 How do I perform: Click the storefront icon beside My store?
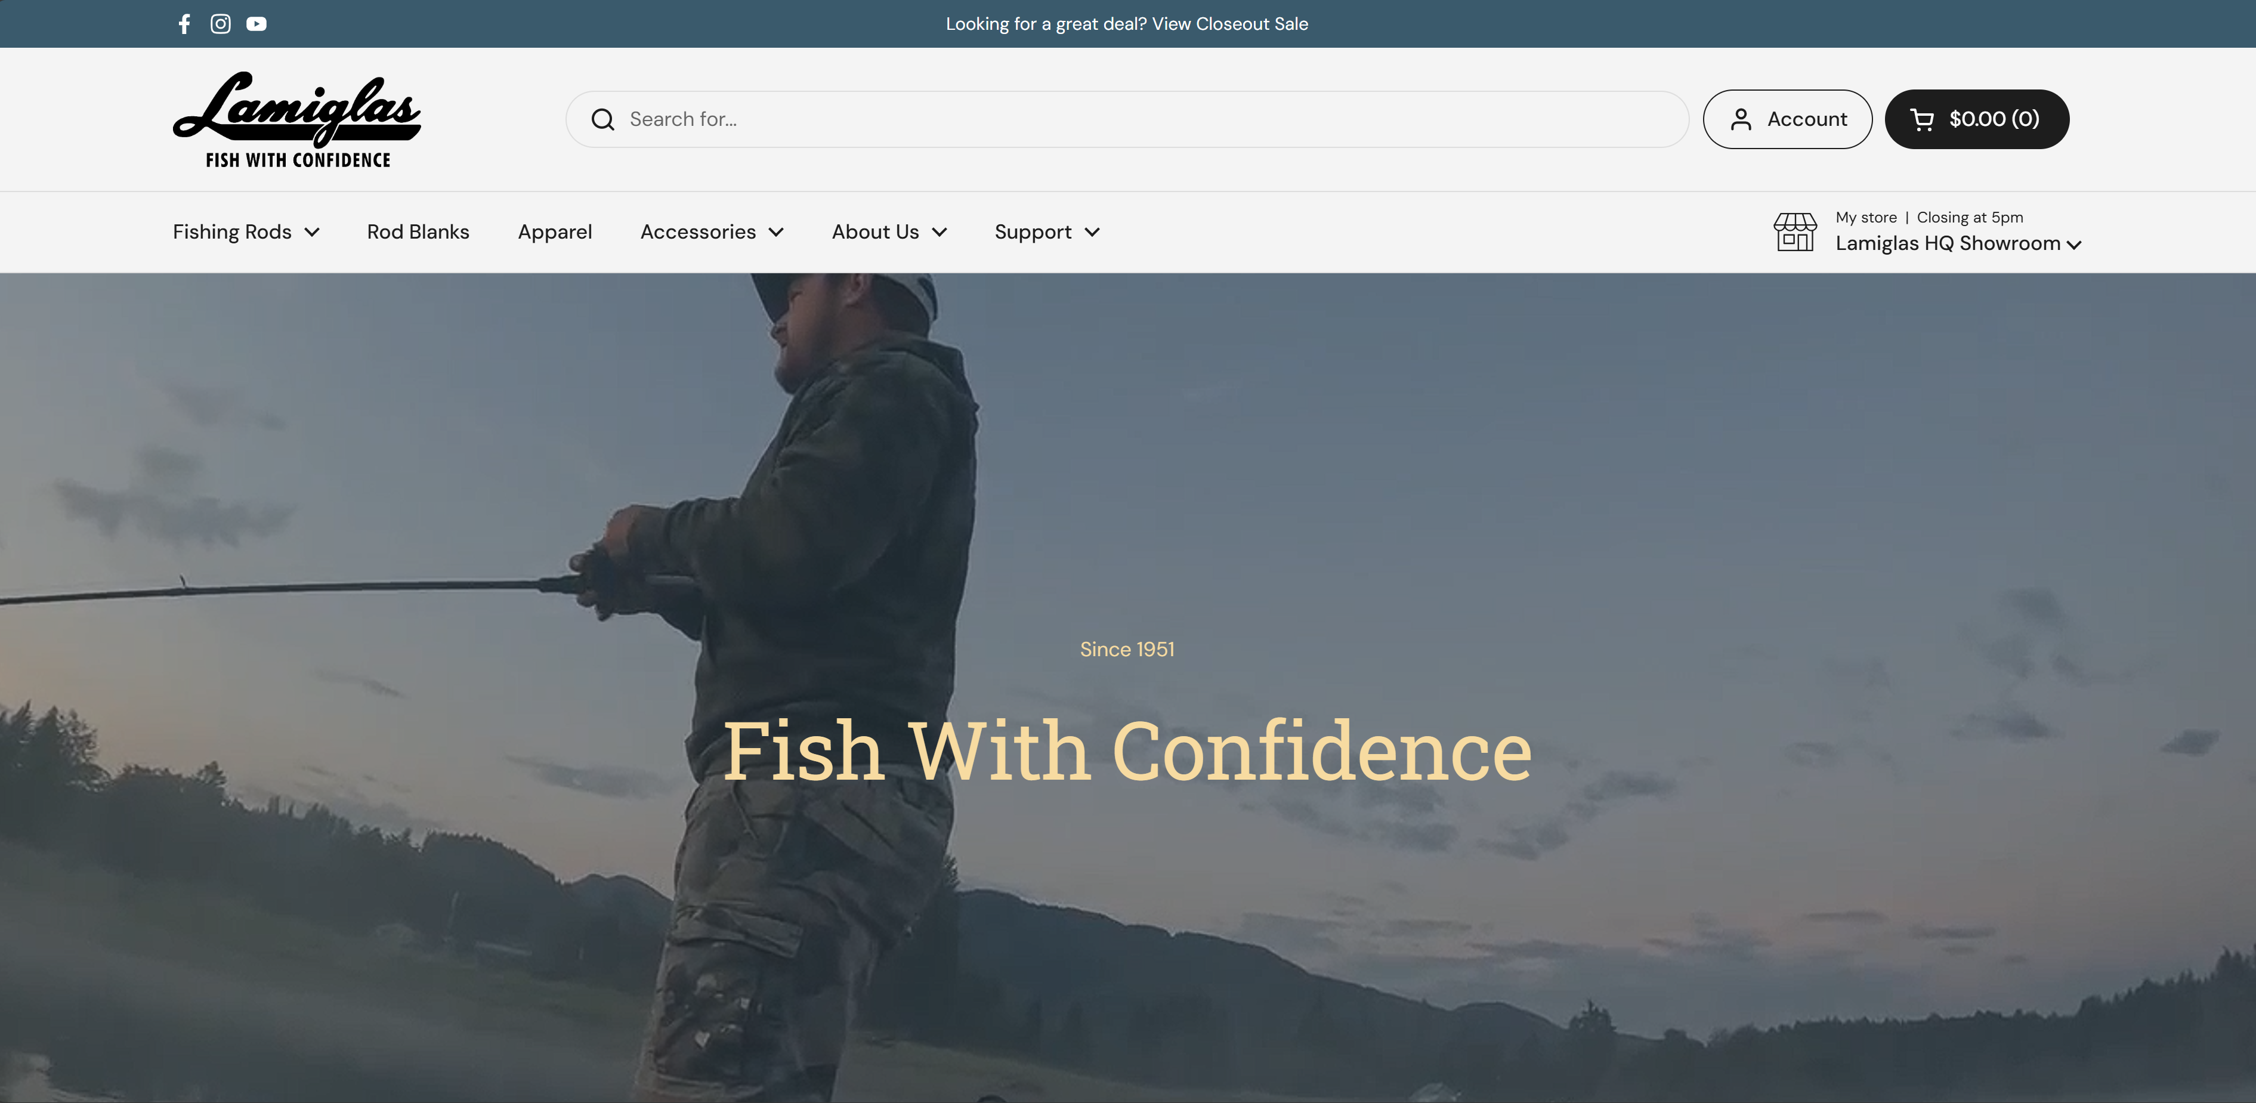click(1794, 232)
